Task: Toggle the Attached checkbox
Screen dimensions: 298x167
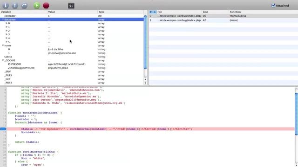Action: tap(273, 6)
